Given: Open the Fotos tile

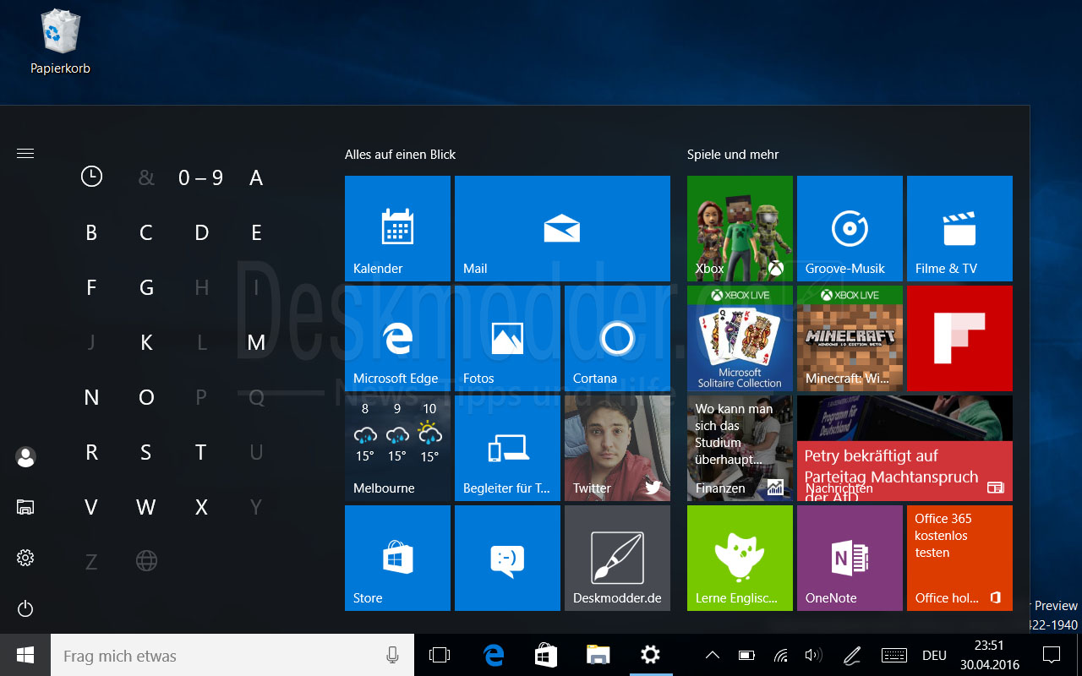Looking at the screenshot, I should tap(507, 338).
